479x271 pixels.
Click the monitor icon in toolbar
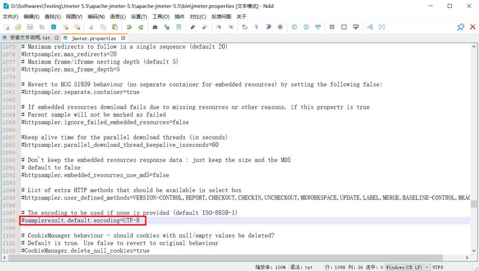click(356, 27)
